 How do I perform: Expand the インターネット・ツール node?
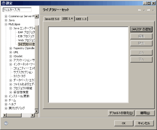coord(11,64)
